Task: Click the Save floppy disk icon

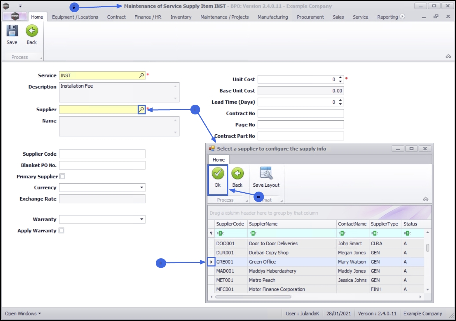Action: coord(12,31)
